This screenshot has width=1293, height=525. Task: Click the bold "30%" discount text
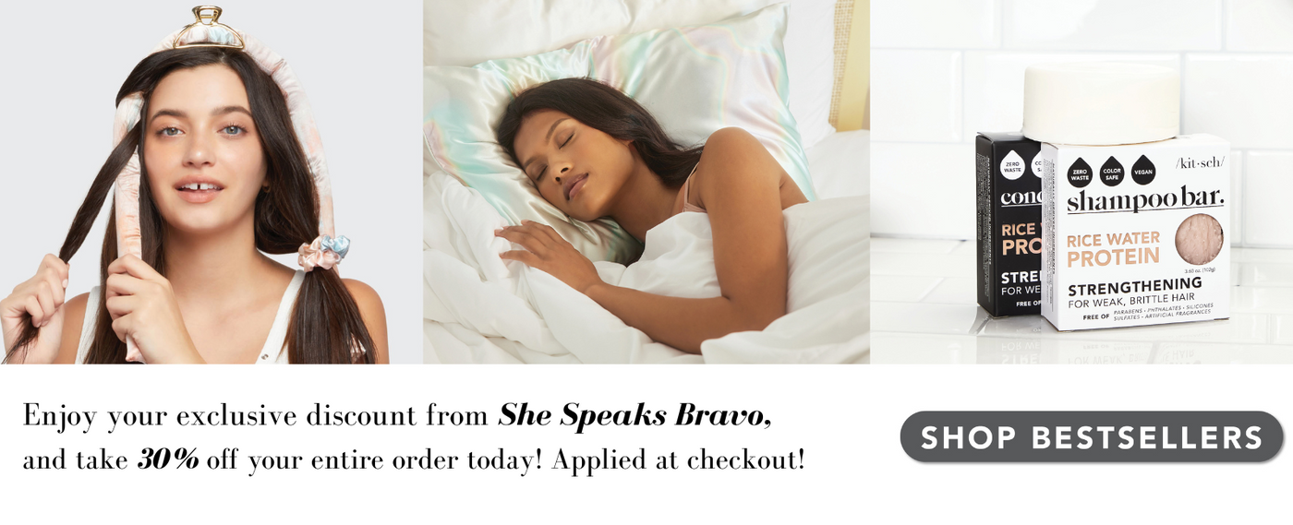tap(168, 459)
